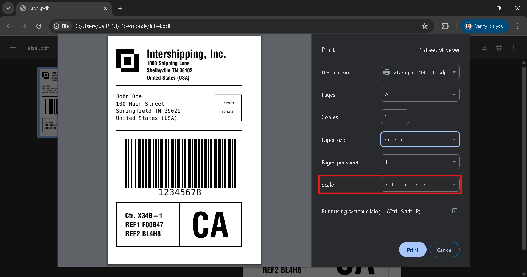Open the Extensions puzzle icon
The width and height of the screenshot is (527, 277).
pos(445,26)
